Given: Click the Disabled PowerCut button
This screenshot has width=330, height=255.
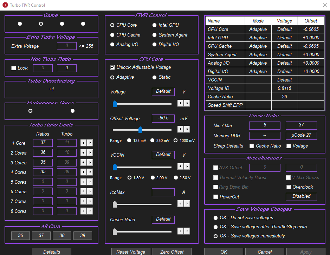Looking at the screenshot, I should click(x=302, y=196).
